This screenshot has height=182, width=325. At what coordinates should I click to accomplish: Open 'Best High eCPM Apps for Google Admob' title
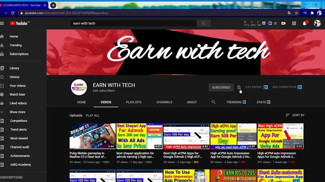pos(183,155)
